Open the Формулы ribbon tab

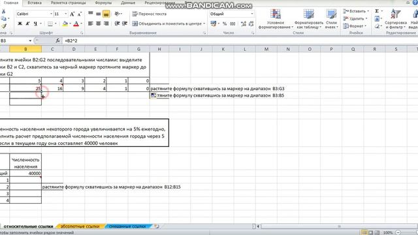click(103, 3)
